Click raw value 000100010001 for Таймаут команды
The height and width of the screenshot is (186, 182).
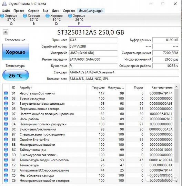[161, 150]
